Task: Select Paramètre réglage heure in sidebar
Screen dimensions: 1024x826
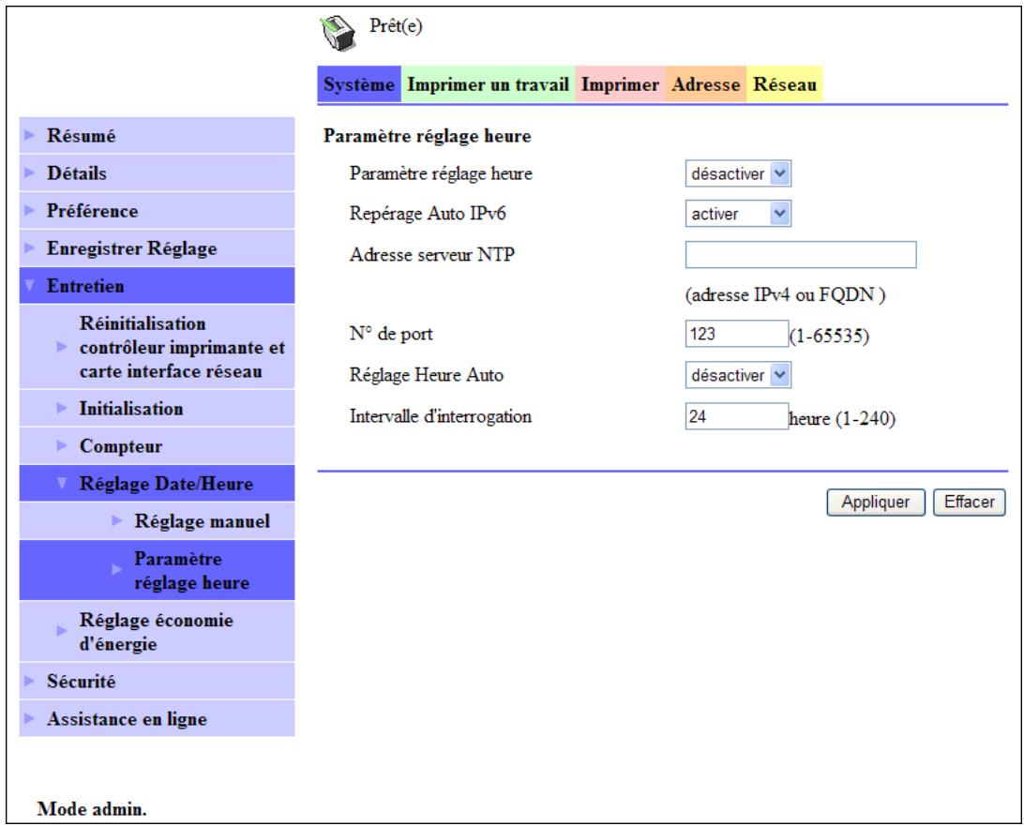Action: pyautogui.click(x=157, y=570)
